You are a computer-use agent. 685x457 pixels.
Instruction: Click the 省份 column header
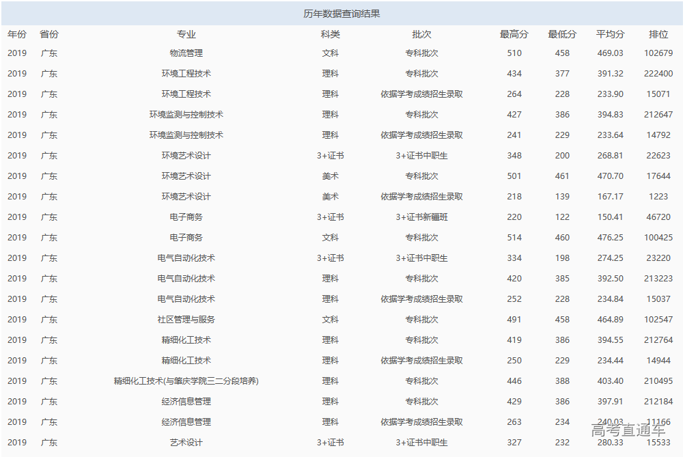51,33
